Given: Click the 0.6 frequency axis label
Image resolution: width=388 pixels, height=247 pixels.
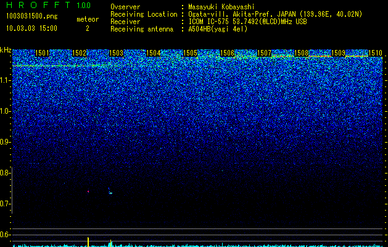Looking at the screenshot, I should tap(6, 235).
